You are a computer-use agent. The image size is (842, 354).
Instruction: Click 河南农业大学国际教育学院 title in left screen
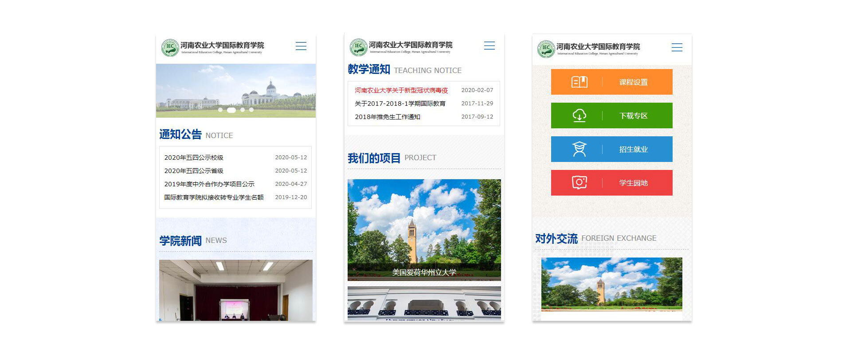click(x=222, y=45)
